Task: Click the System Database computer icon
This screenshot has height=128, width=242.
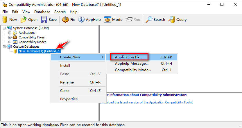Action: [x=10, y=28]
